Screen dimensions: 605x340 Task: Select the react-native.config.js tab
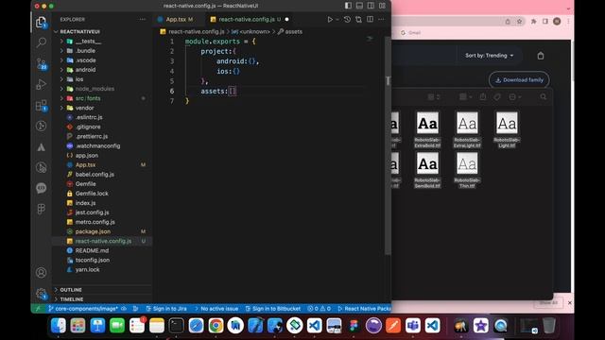point(250,19)
